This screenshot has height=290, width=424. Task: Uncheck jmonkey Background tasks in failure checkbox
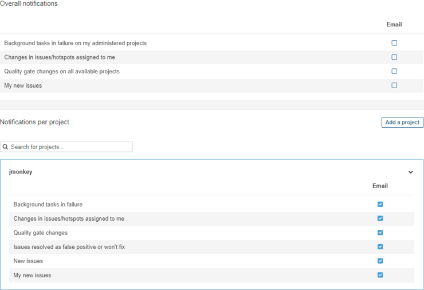[x=380, y=205]
